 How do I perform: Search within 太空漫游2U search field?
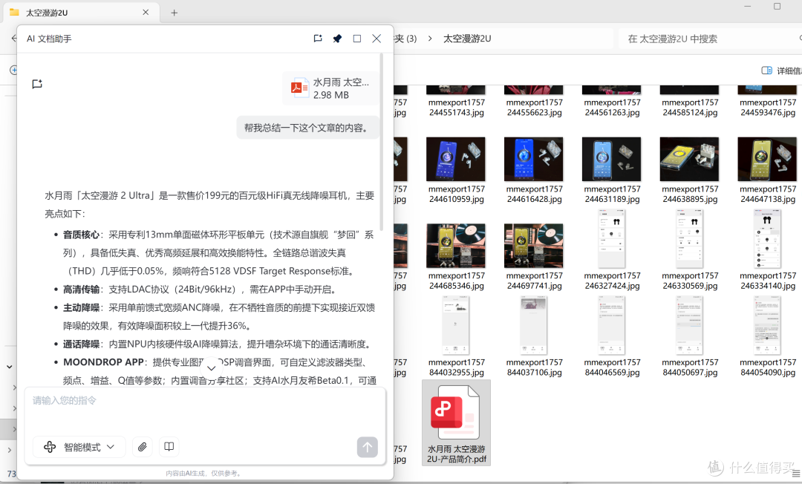(708, 39)
